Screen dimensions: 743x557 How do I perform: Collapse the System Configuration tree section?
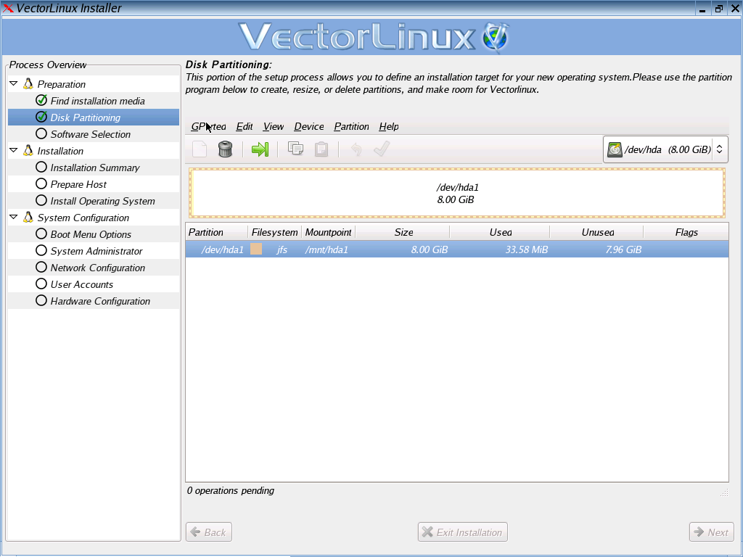click(x=14, y=218)
